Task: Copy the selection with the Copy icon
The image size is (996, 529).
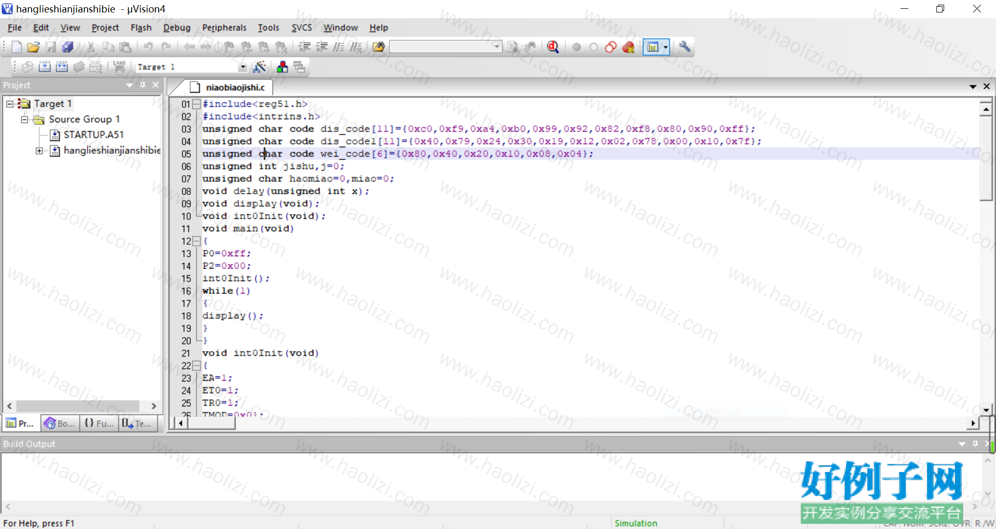Action: click(x=108, y=47)
